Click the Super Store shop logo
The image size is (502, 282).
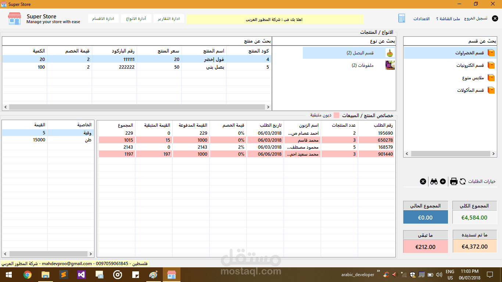[x=14, y=18]
